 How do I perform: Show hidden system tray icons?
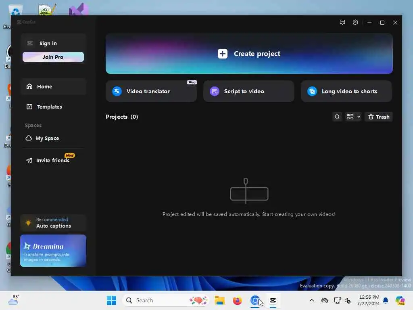(312, 300)
